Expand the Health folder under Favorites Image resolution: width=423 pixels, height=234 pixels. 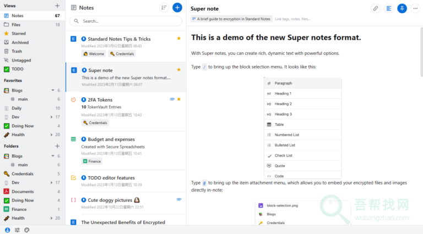click(52, 135)
